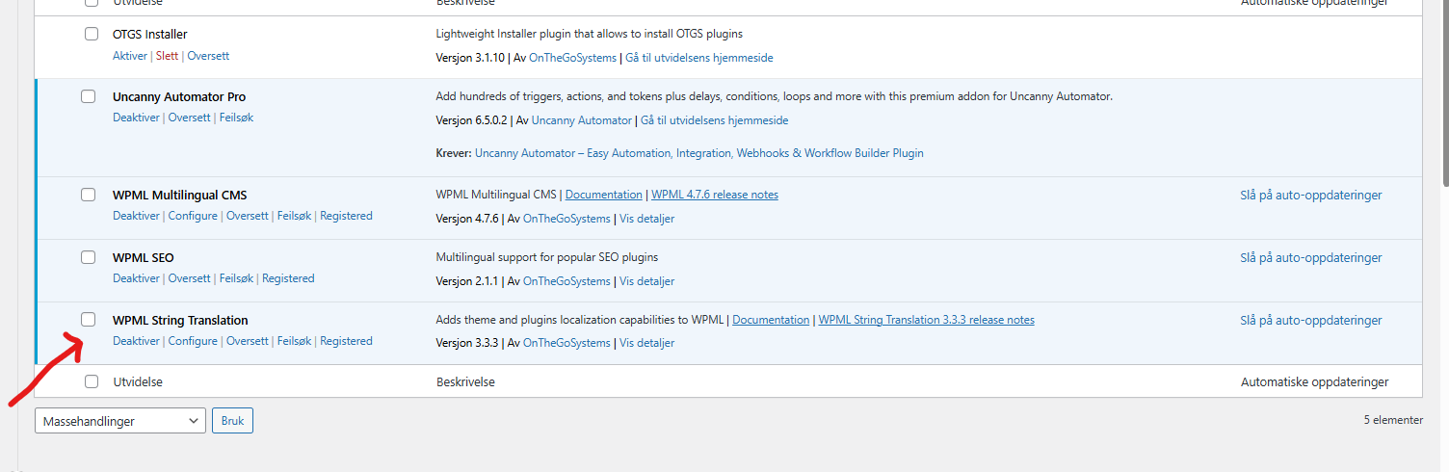Click Deaktiver under WPML String Translation
This screenshot has width=1449, height=472.
[136, 341]
